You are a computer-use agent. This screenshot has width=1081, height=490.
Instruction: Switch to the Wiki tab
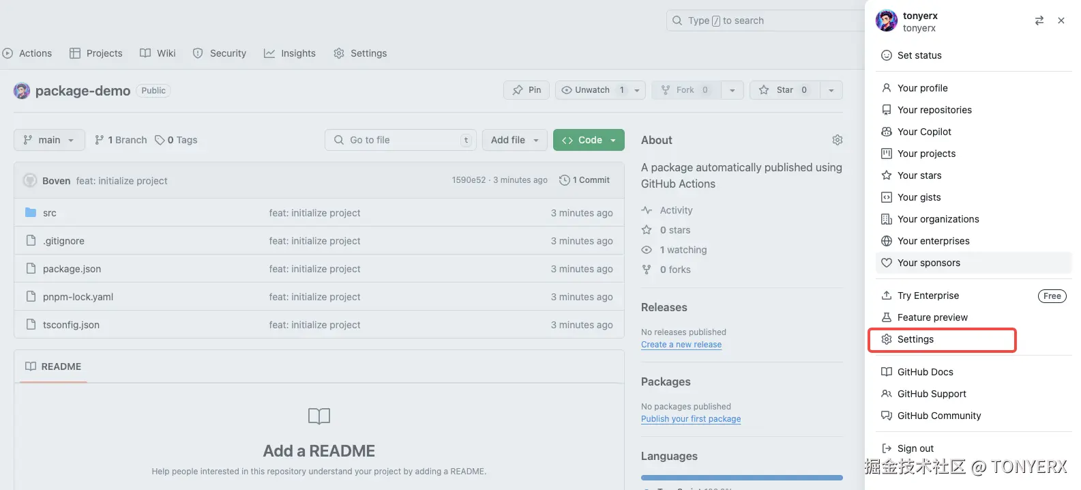tap(158, 53)
